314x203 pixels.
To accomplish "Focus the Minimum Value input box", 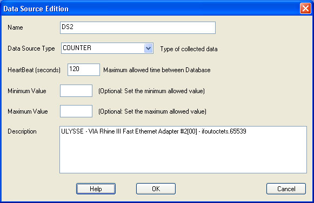I will (x=76, y=90).
